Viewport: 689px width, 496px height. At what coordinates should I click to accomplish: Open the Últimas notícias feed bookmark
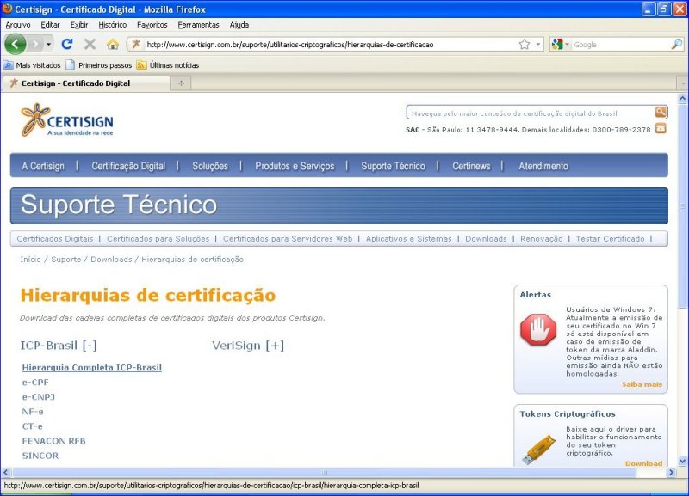click(168, 65)
